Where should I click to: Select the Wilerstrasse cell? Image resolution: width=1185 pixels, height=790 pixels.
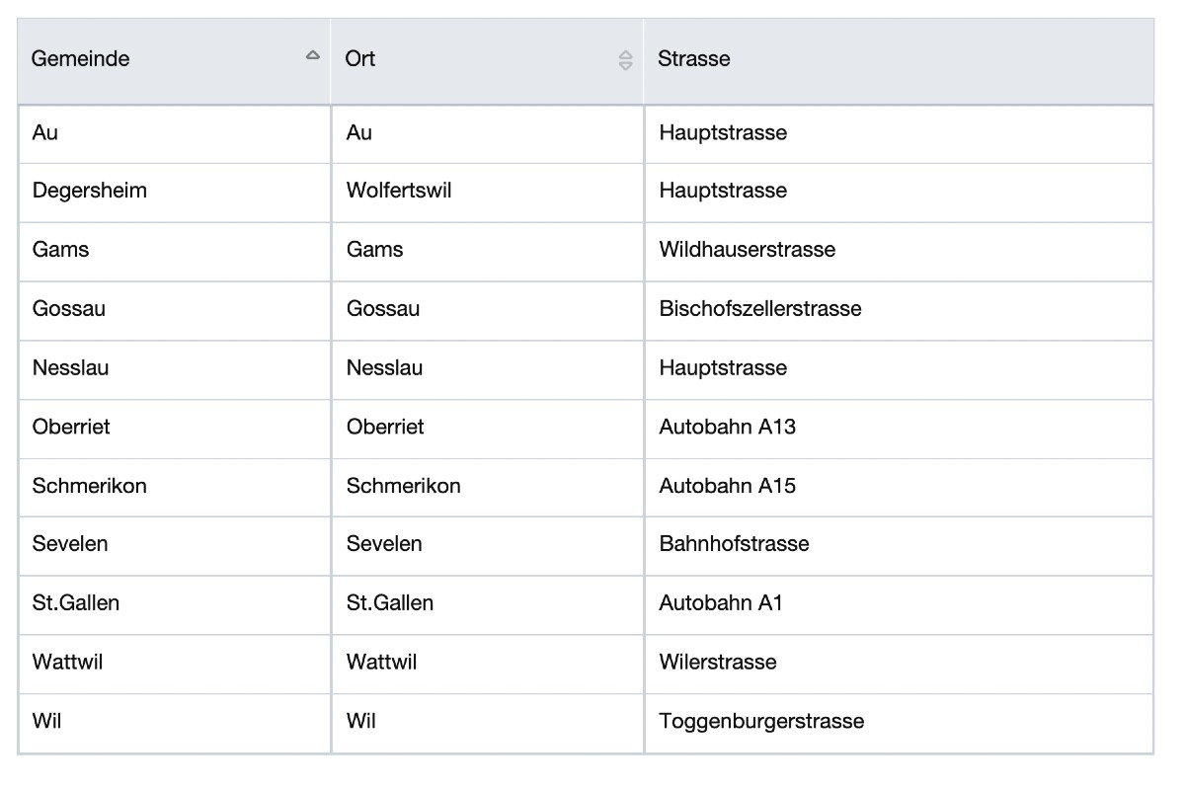tap(718, 662)
